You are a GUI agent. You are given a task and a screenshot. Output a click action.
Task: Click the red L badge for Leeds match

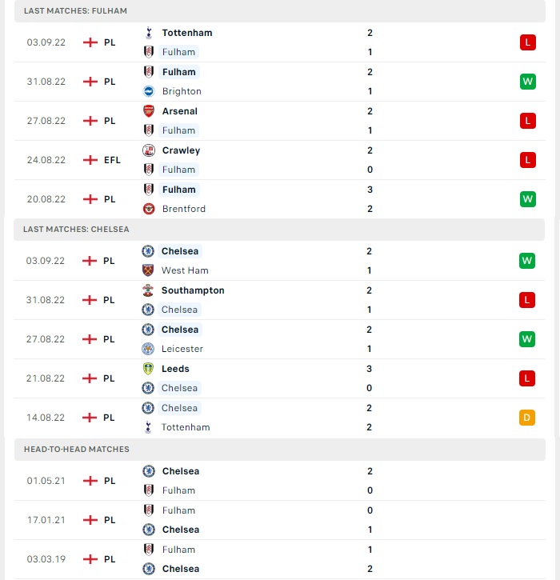[527, 378]
